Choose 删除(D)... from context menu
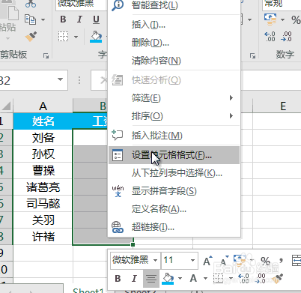 [x=174, y=43]
